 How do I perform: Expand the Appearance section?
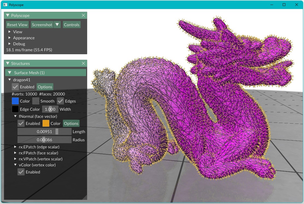(10, 38)
